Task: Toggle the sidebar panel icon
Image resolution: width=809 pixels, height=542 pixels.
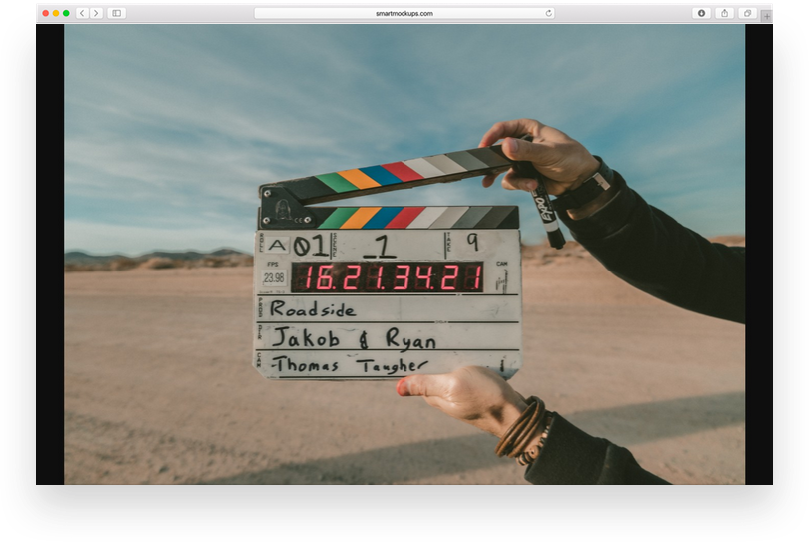Action: pos(116,13)
